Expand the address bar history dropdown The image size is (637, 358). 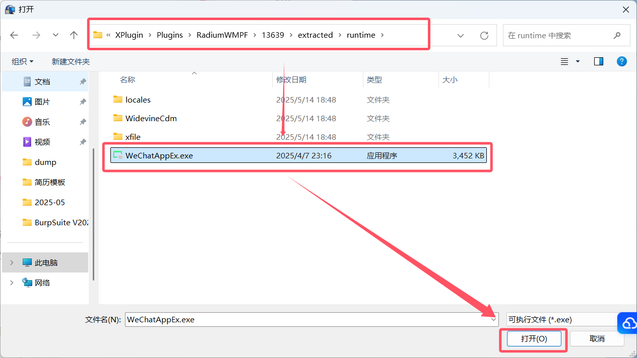pos(461,36)
